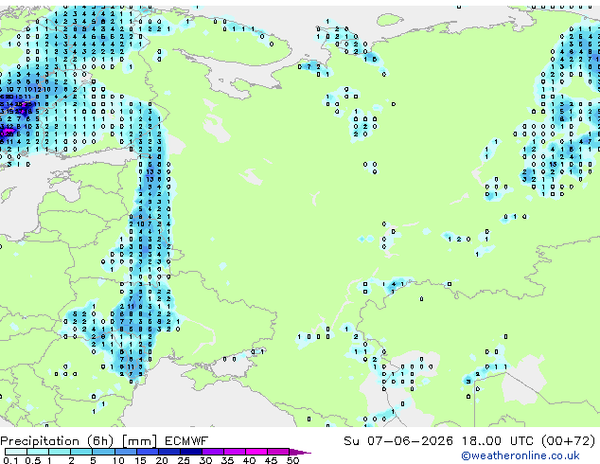Screen dimensions: 600x464
Task: Click the legend value label '25'
Action: (x=184, y=460)
